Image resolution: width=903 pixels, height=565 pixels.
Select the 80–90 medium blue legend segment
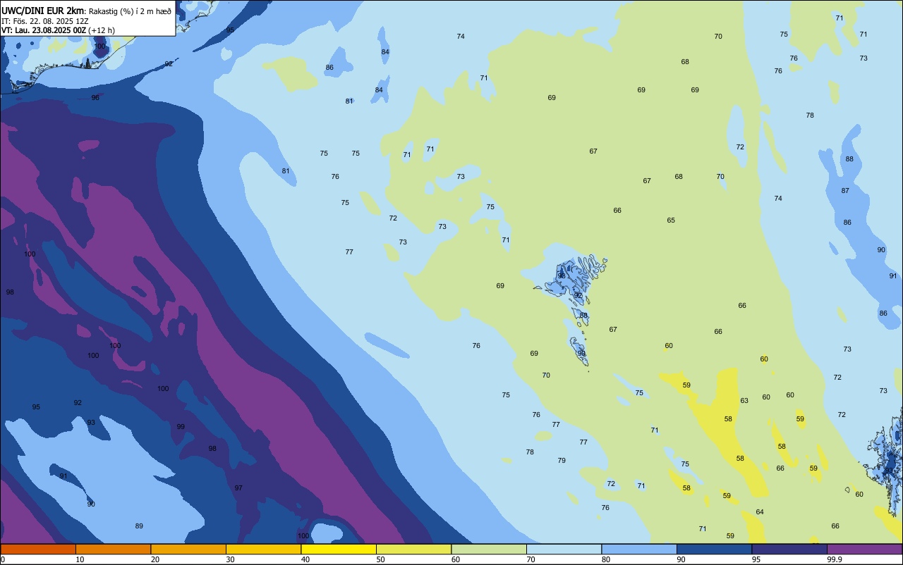639,549
